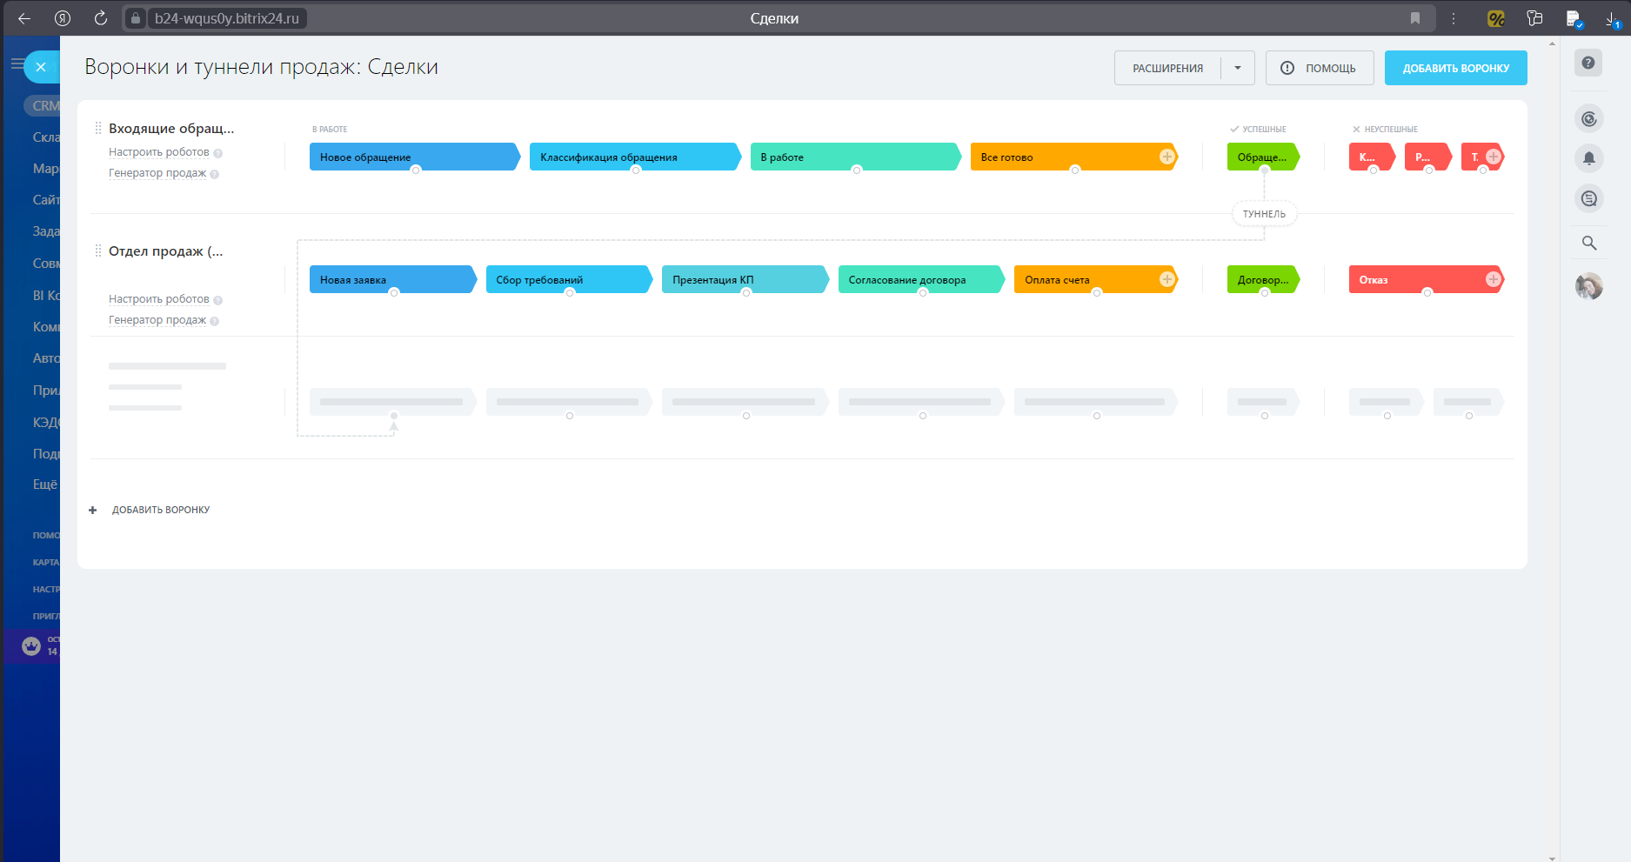Click the РАСШИРЕНИЯ button

coord(1167,68)
